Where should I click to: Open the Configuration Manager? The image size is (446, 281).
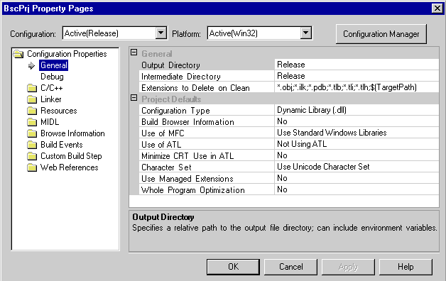pyautogui.click(x=381, y=34)
